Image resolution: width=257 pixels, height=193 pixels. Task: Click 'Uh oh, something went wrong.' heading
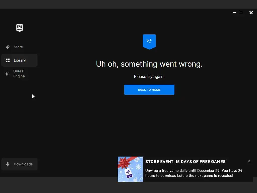click(x=149, y=64)
